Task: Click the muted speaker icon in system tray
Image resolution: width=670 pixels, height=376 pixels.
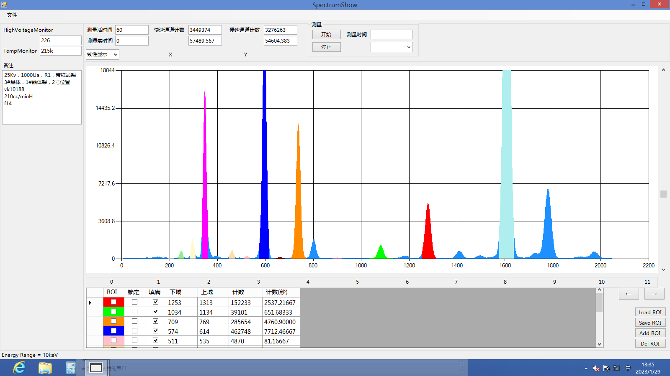Action: tap(596, 368)
